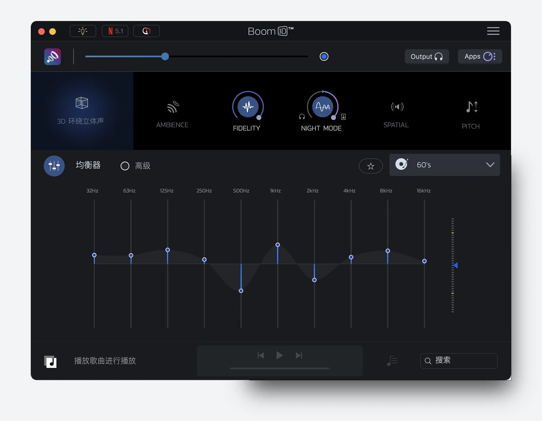Select the 3D 环绕立体声 surround panel
This screenshot has width=542, height=421.
tap(82, 111)
